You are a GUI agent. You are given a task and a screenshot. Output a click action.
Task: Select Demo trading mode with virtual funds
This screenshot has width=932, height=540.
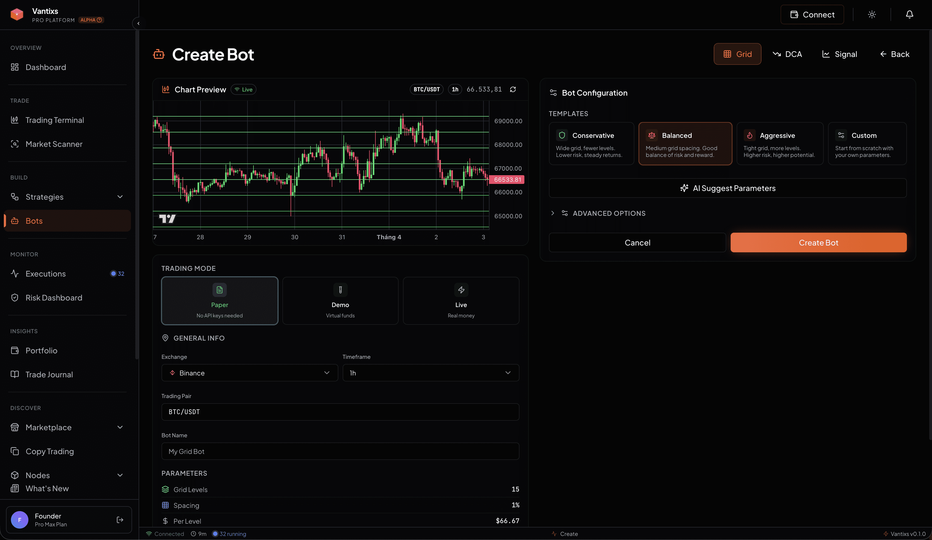pos(340,301)
